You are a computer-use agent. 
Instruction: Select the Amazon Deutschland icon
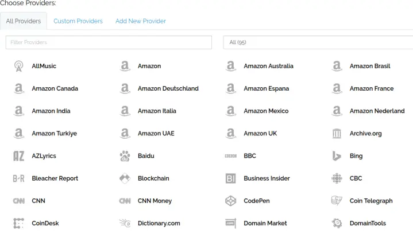click(x=125, y=88)
